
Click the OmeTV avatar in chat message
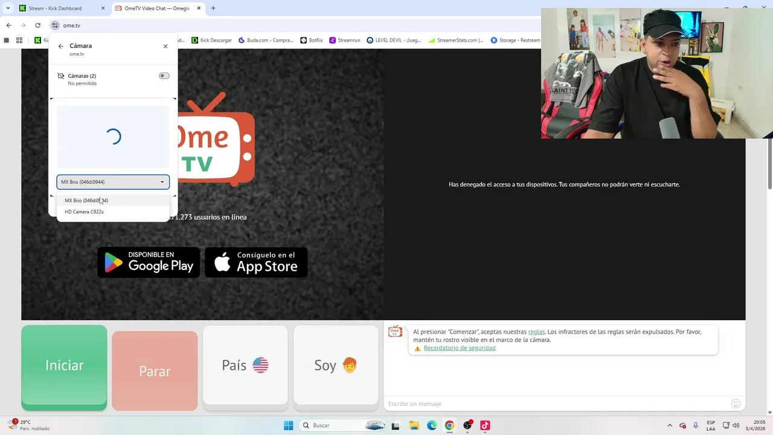[395, 331]
